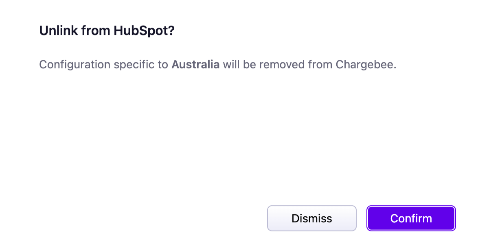Viewport: 478px width, 252px height.
Task: Click the bold word Australia
Action: (195, 65)
